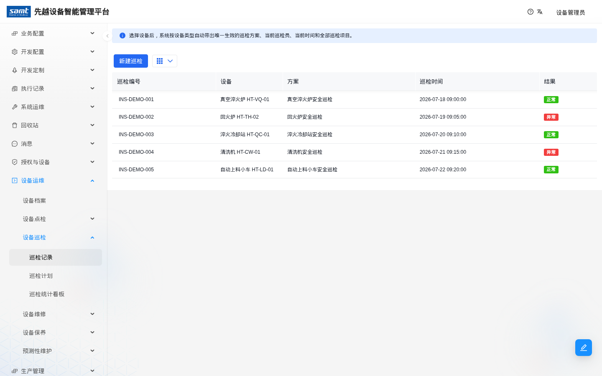Collapse the 设备运维 menu chevron

pyautogui.click(x=92, y=180)
